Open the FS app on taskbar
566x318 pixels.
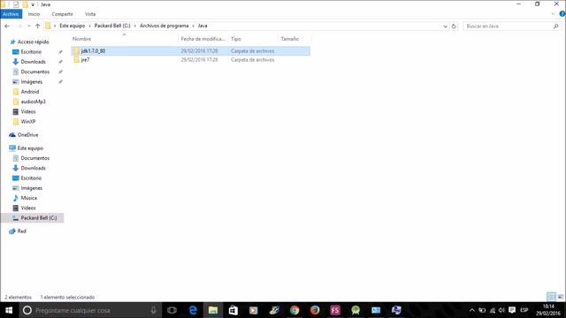(335, 310)
